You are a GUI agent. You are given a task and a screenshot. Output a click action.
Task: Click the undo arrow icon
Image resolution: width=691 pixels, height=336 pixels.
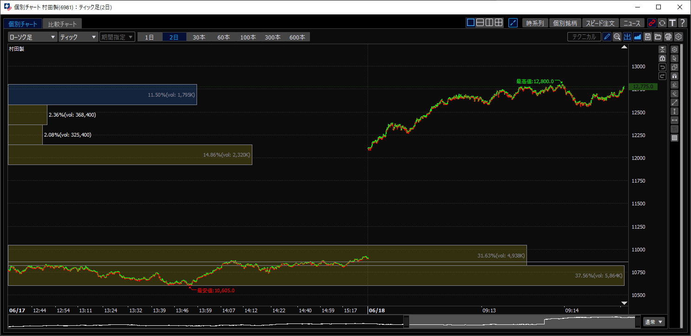pos(663,67)
